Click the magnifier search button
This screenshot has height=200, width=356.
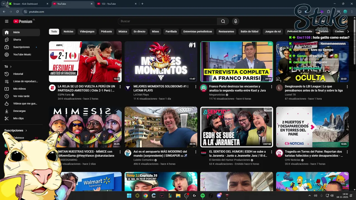tap(223, 21)
